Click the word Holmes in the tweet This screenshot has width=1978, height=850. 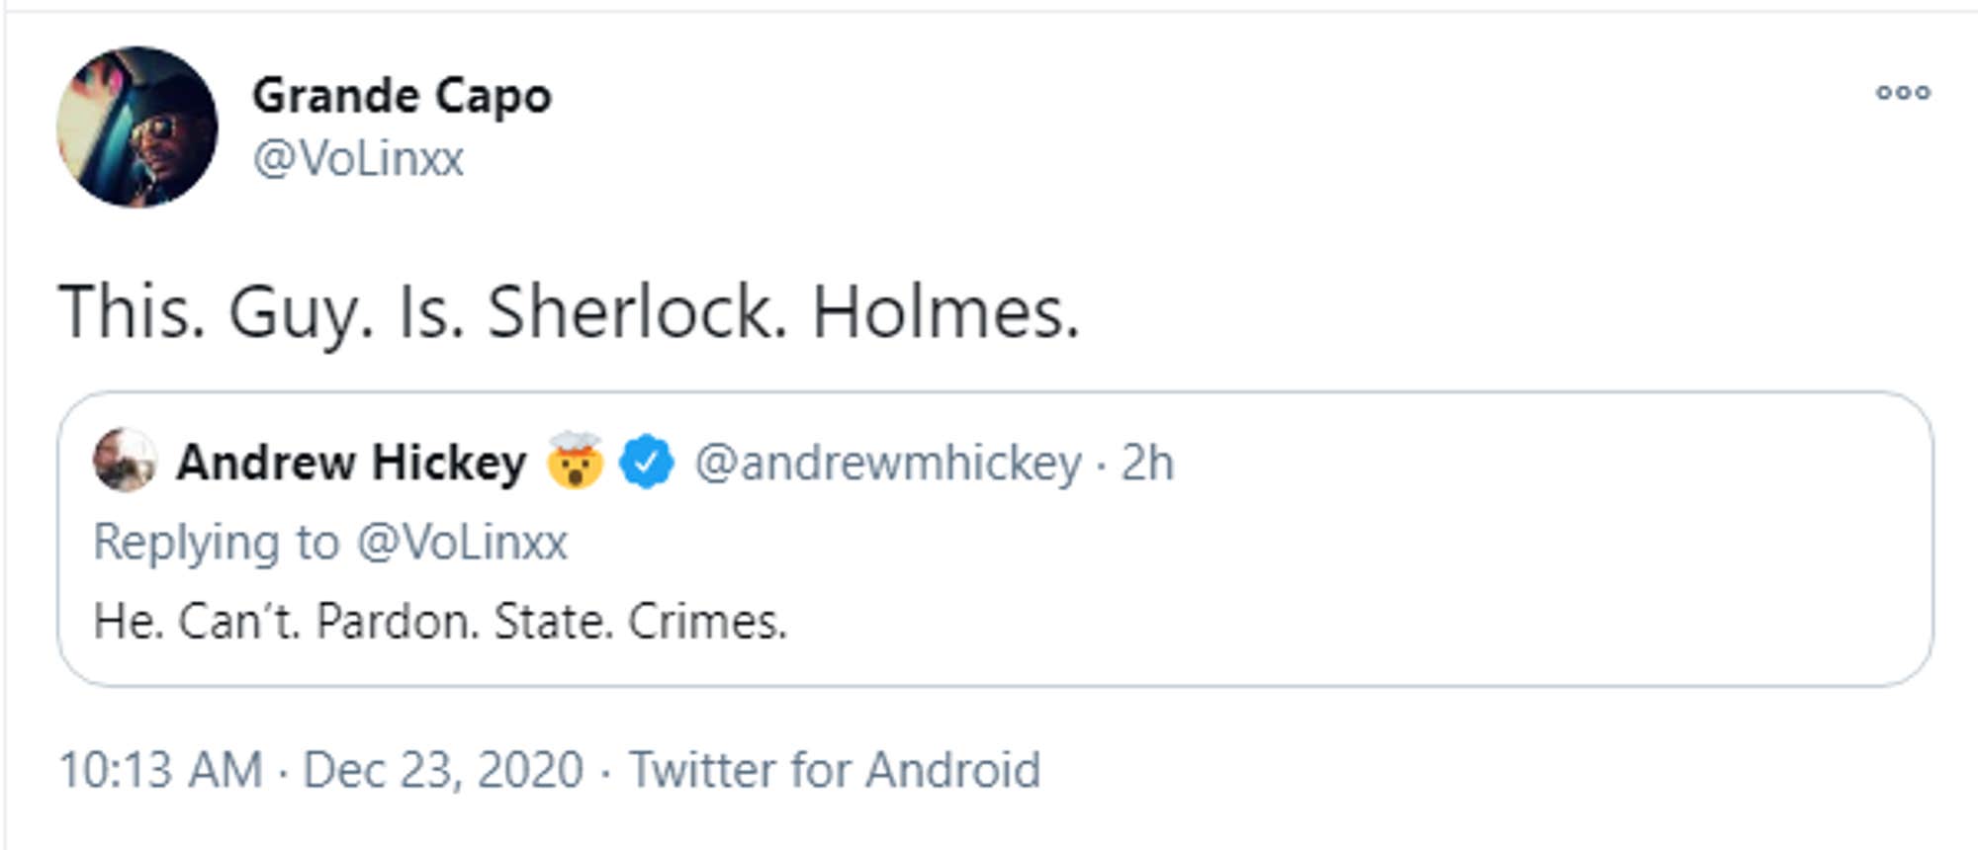pyautogui.click(x=946, y=312)
